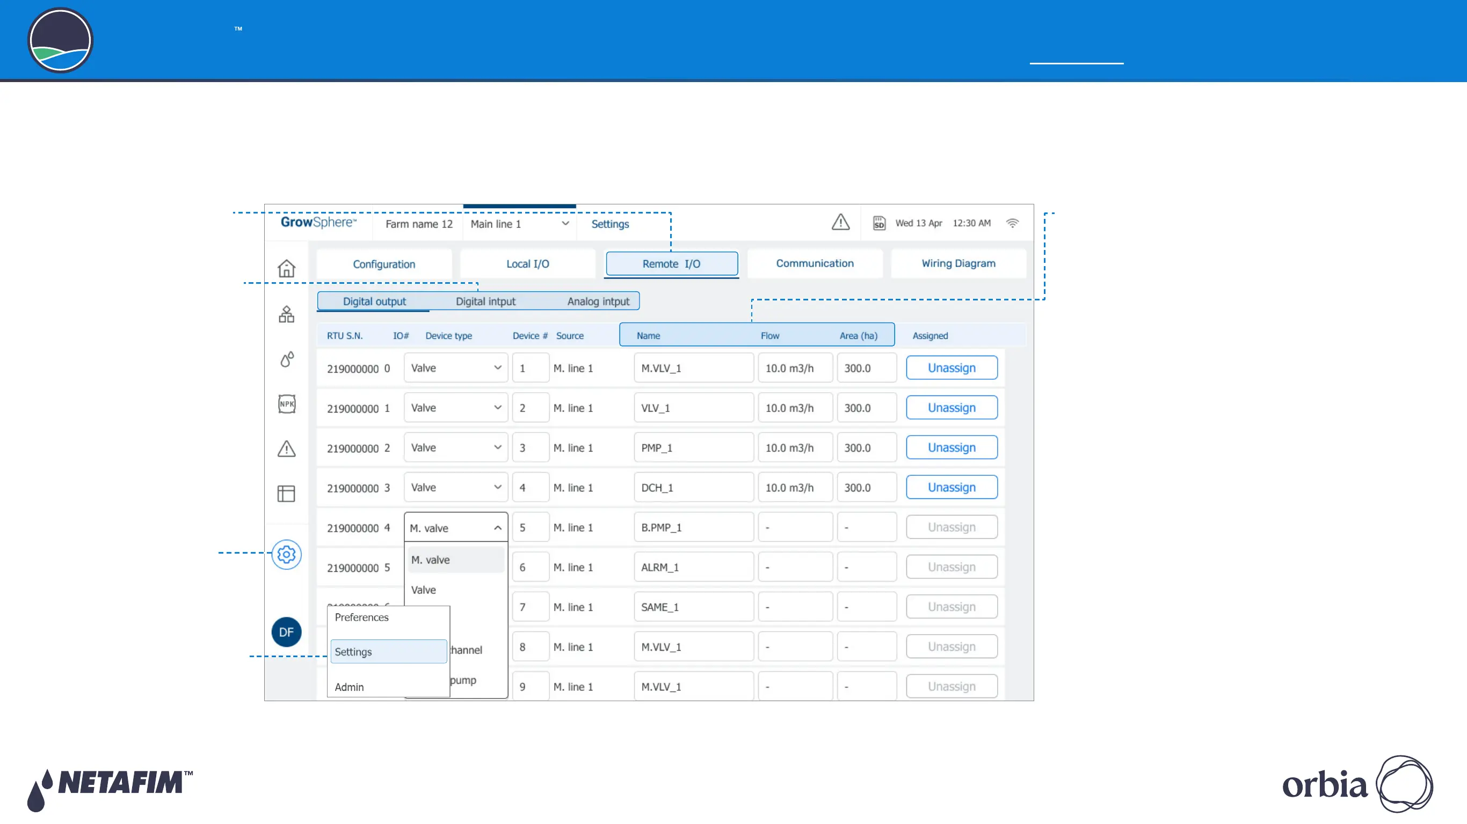The image size is (1467, 824).
Task: Choose Valve option in open dropdown list
Action: [x=456, y=590]
